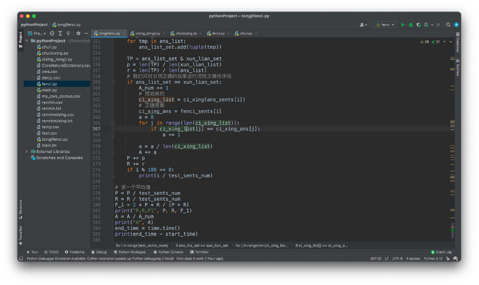Open the Event Log
The image size is (479, 285).
[x=441, y=252]
